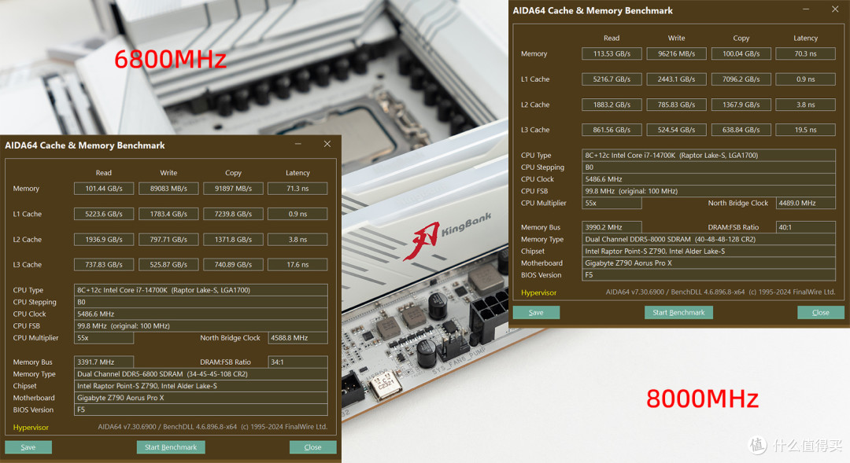Screen dimensions: 850x463
Task: Select the 5216.7 GB/s L1 read value
Action: (612, 79)
